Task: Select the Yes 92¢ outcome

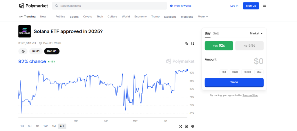Action: 219,46
